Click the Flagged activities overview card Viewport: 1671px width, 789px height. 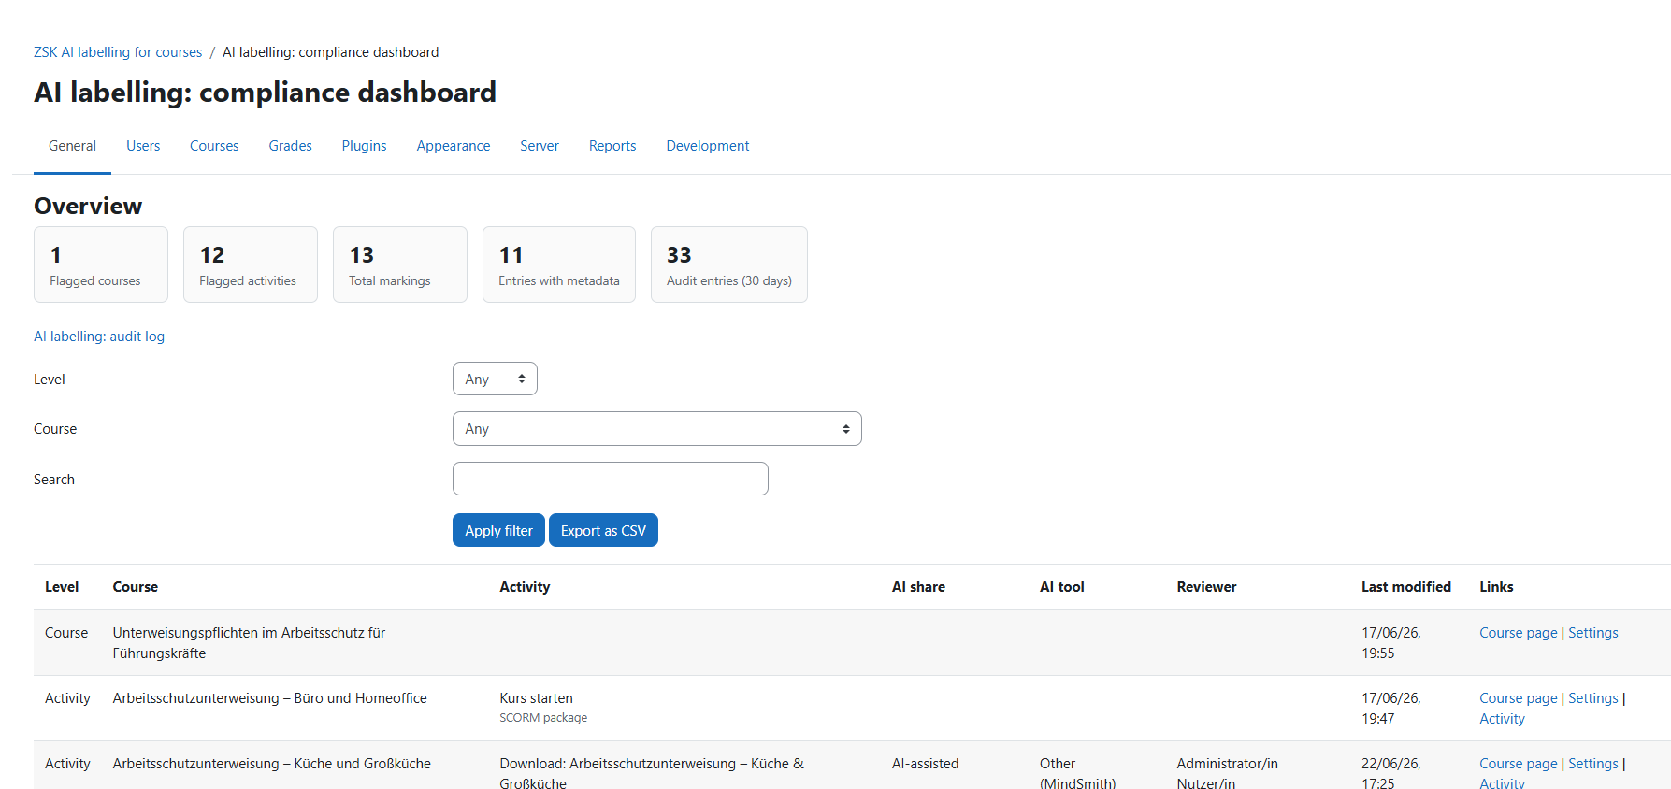click(x=251, y=265)
